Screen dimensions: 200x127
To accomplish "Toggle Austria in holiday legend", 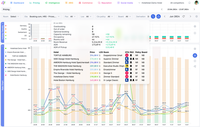I will [16, 29].
